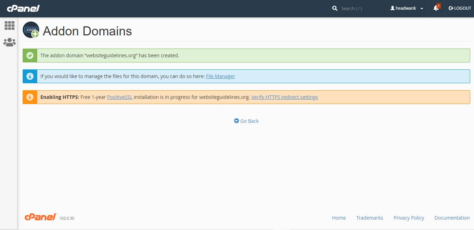Open the PositiveSSL link
Viewport: 474px width, 230px height.
(x=119, y=97)
